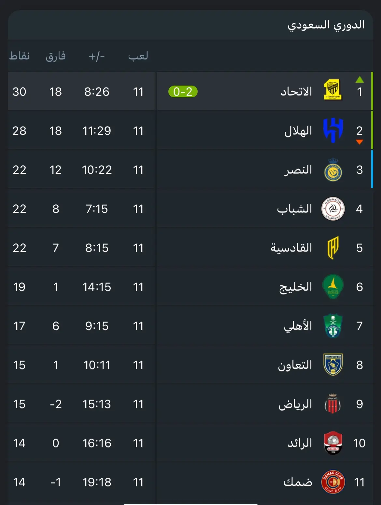Screen dimensions: 381x505
Task: Open team name الخليج in the table
Action: [295, 287]
